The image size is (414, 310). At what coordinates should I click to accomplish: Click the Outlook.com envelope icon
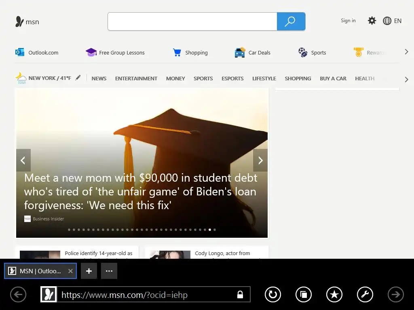coord(20,52)
